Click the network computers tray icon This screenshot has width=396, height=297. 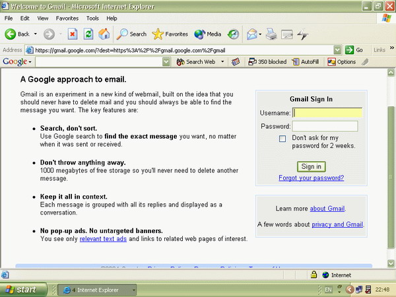(x=359, y=290)
